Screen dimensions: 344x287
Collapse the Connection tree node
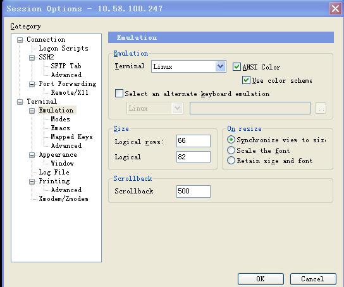[x=20, y=40]
